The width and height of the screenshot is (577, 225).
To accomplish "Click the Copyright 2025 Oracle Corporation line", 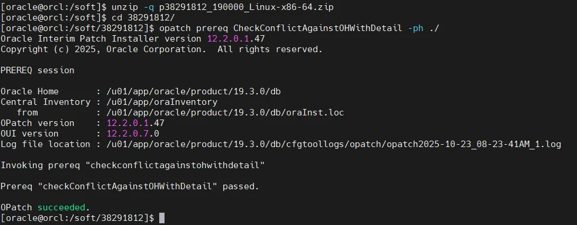I will tap(161, 49).
